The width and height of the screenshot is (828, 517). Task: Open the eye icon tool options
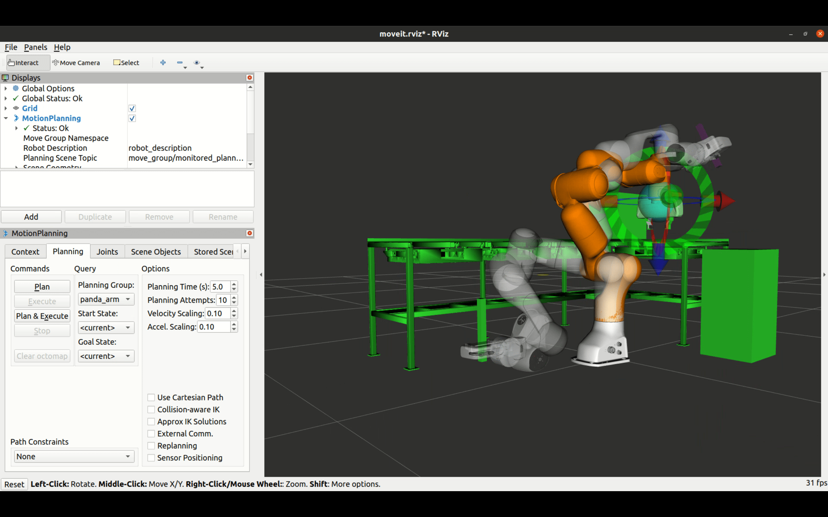coord(197,63)
